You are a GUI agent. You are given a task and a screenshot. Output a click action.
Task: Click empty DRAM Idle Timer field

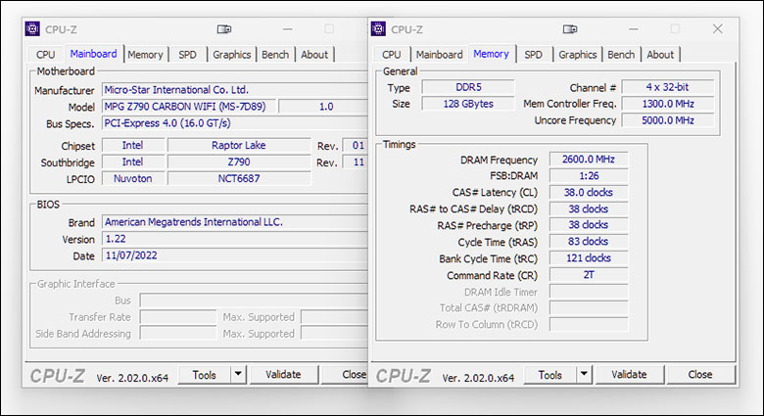[589, 292]
